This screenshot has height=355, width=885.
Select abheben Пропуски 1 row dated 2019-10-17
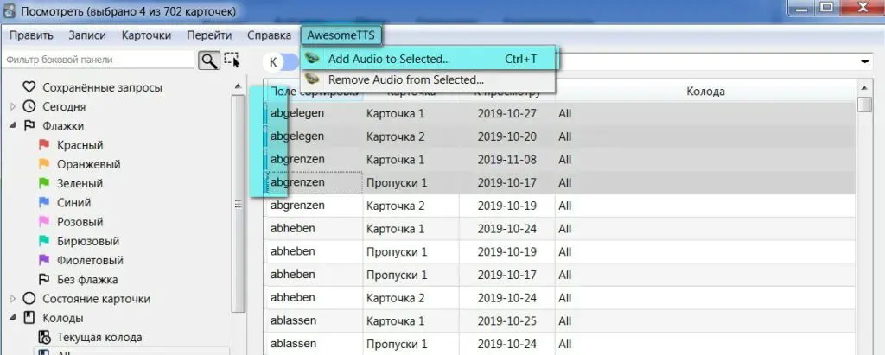[559, 275]
